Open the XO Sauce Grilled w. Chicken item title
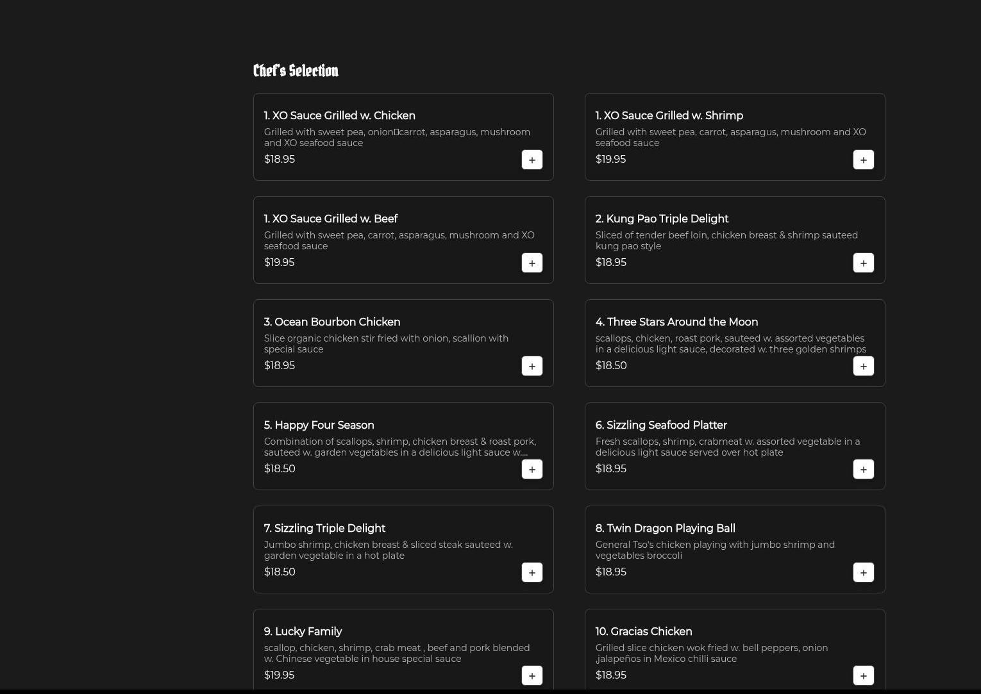The height and width of the screenshot is (694, 981). (x=340, y=116)
